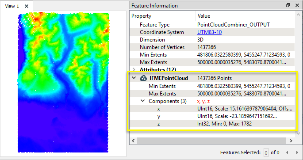This screenshot has height=160, width=303.
Task: Go to the previous selected feature
Action: (x=287, y=152)
